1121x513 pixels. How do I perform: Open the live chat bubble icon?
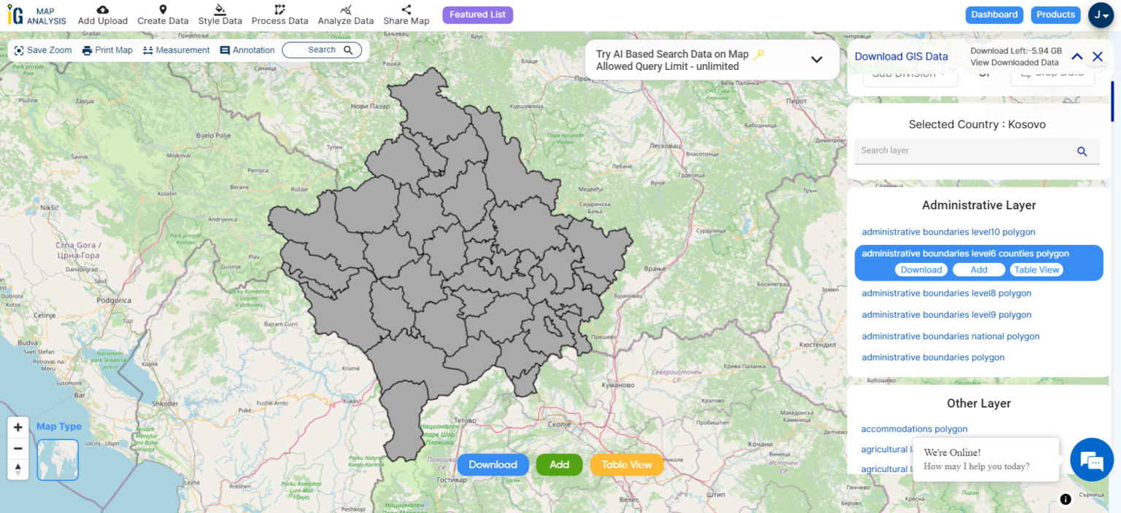1091,459
